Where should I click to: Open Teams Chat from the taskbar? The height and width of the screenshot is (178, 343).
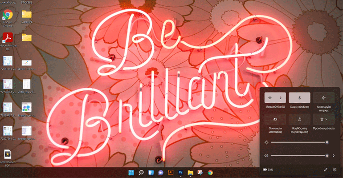point(161,173)
